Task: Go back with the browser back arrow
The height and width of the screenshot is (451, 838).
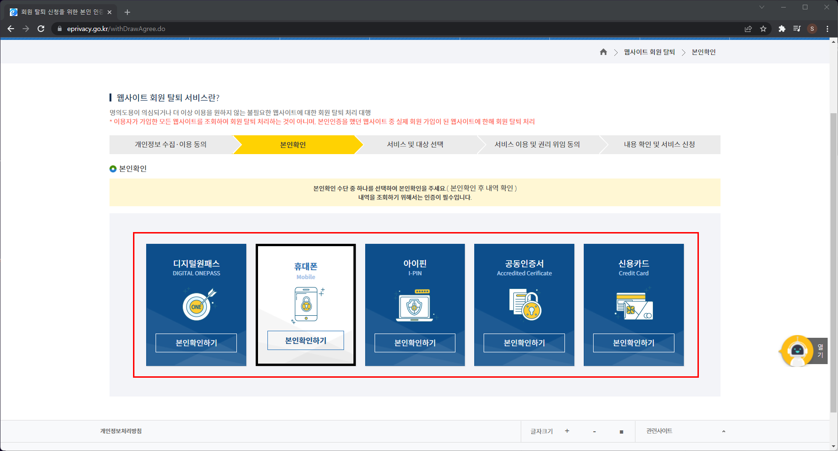Action: (11, 29)
